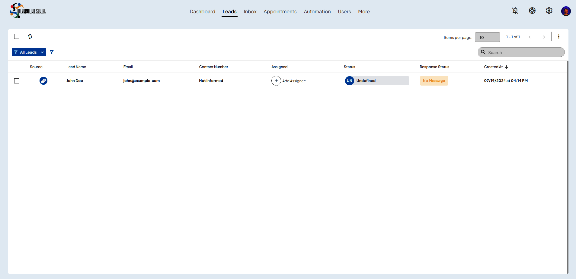Toggle the select all leads checkbox

click(17, 36)
